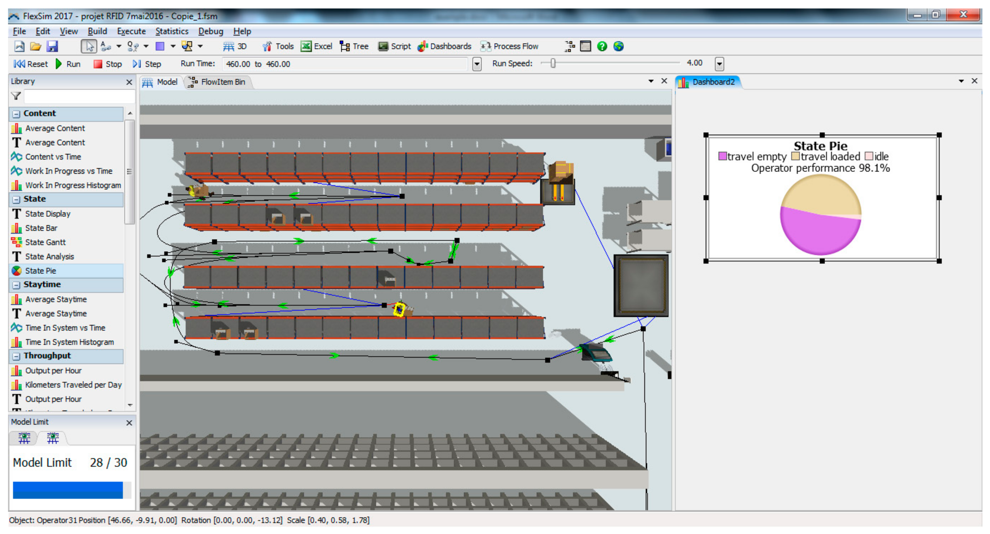This screenshot has width=990, height=534.
Task: Click the Run Speed slider handle
Action: [x=553, y=63]
